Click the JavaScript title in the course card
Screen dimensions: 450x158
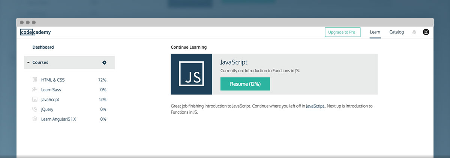tap(234, 62)
